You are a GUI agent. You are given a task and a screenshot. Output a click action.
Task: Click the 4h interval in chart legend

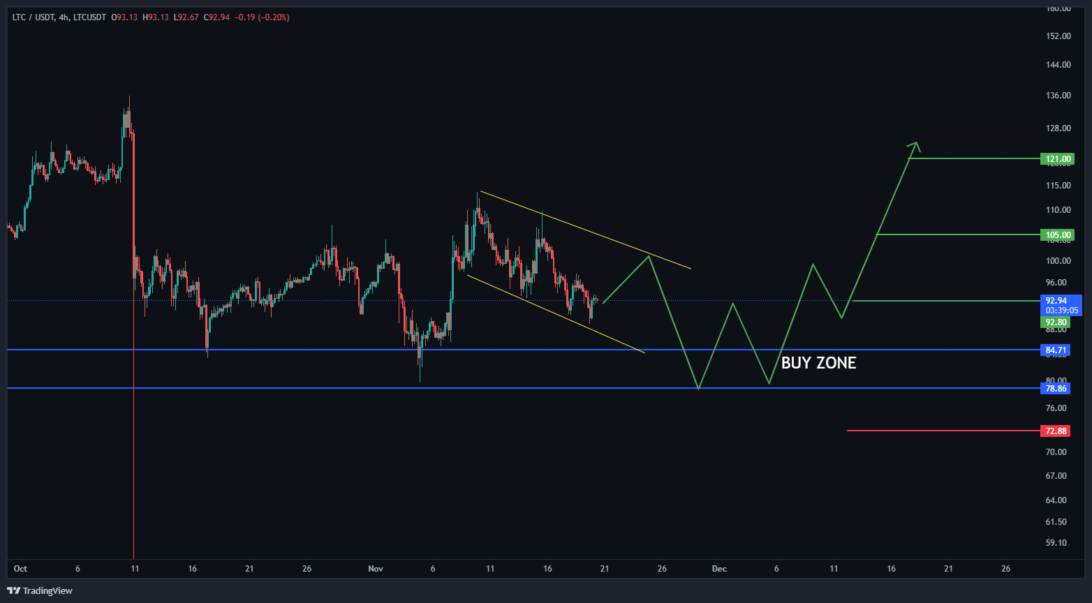click(64, 17)
